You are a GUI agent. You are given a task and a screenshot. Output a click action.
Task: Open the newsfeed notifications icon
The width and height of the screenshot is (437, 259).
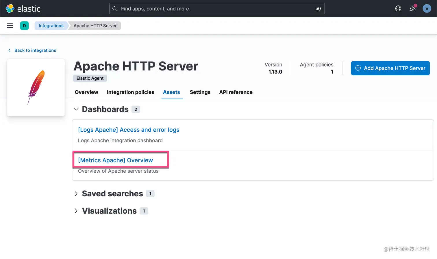pos(412,9)
